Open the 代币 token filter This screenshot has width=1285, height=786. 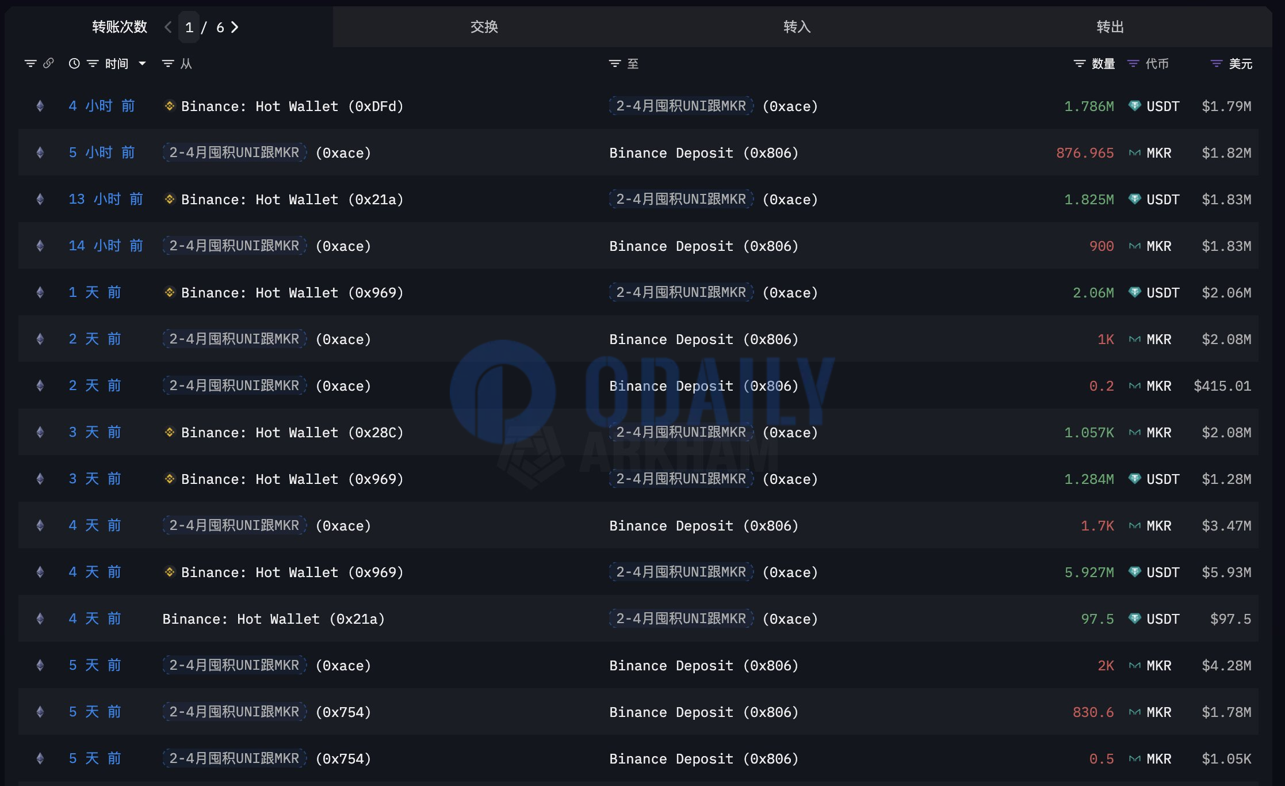click(1133, 63)
